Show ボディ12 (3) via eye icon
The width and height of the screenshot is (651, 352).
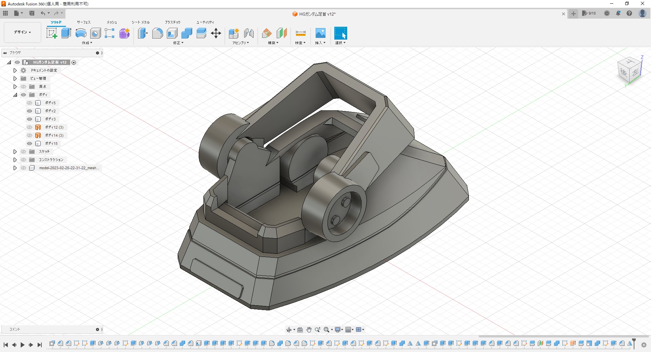tap(29, 127)
